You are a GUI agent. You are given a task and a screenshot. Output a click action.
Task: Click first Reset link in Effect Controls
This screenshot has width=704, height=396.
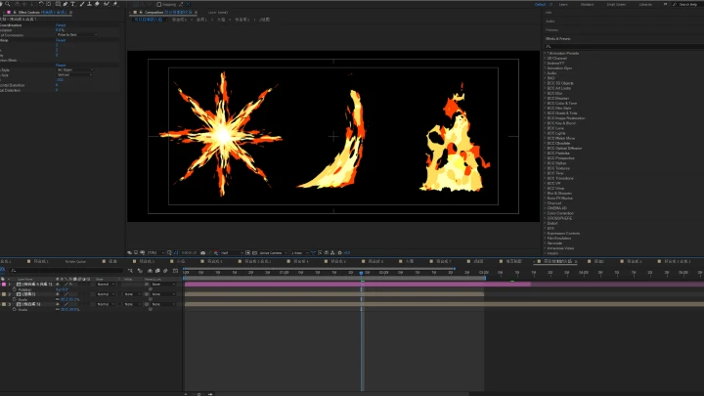61,25
